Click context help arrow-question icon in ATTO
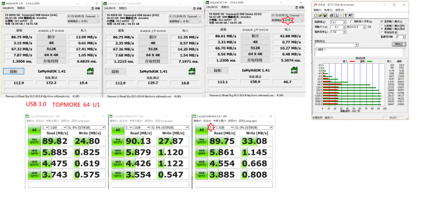Image resolution: width=426 pixels, height=222 pixels. [350, 15]
